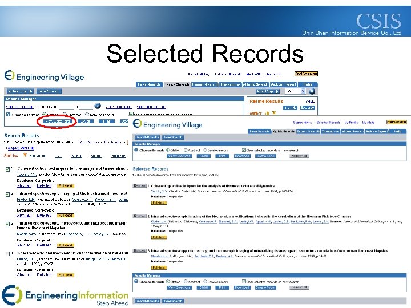Click the Remove button for selected record 1
The image size is (411, 308).
pos(139,186)
